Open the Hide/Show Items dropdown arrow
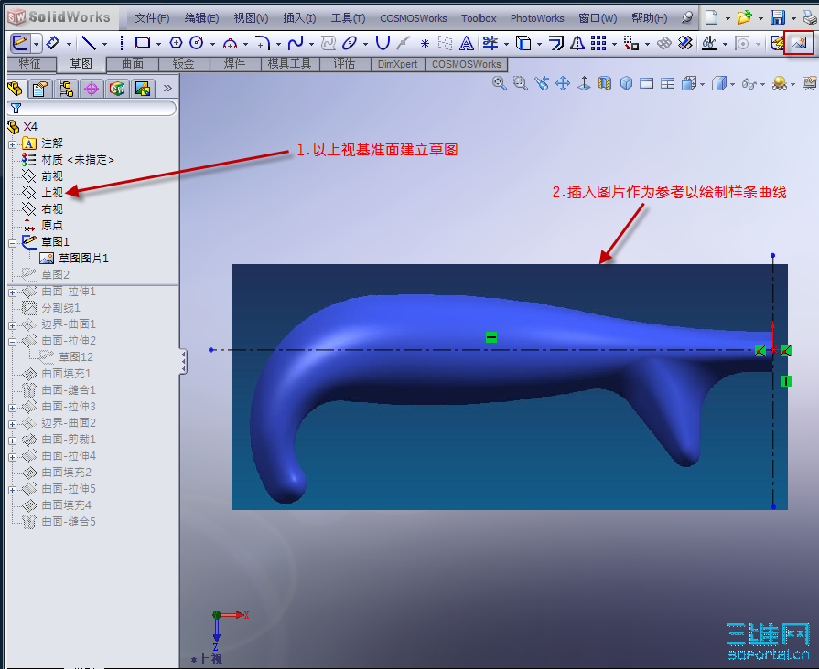Image resolution: width=819 pixels, height=669 pixels. coord(762,84)
